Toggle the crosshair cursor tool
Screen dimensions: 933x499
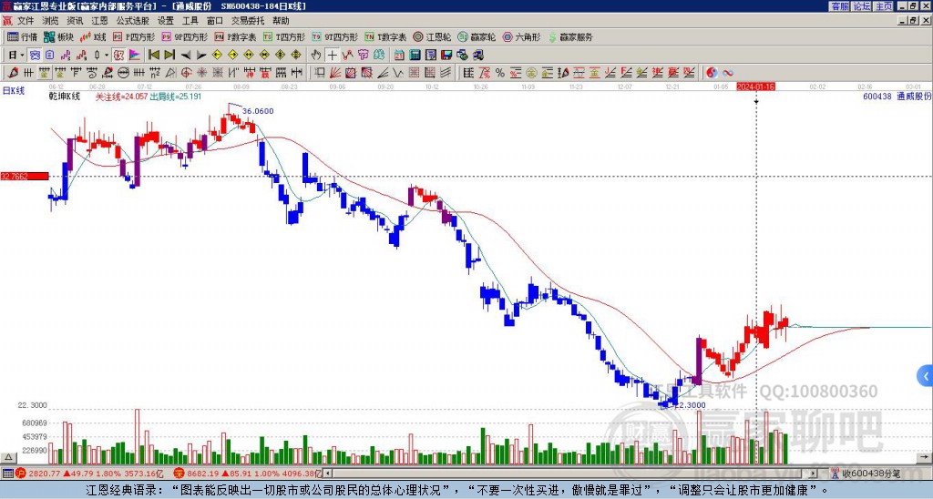click(x=332, y=55)
